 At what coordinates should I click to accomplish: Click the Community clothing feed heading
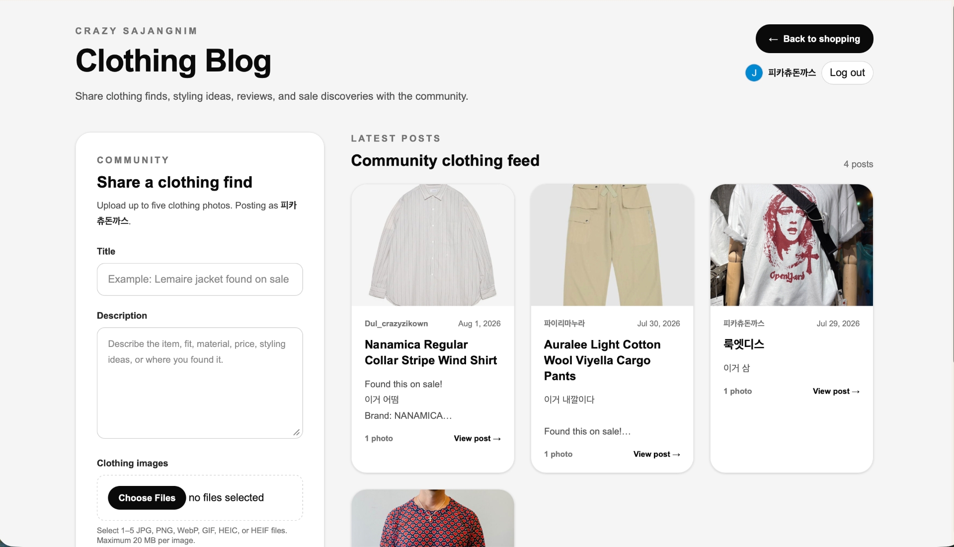pyautogui.click(x=445, y=161)
